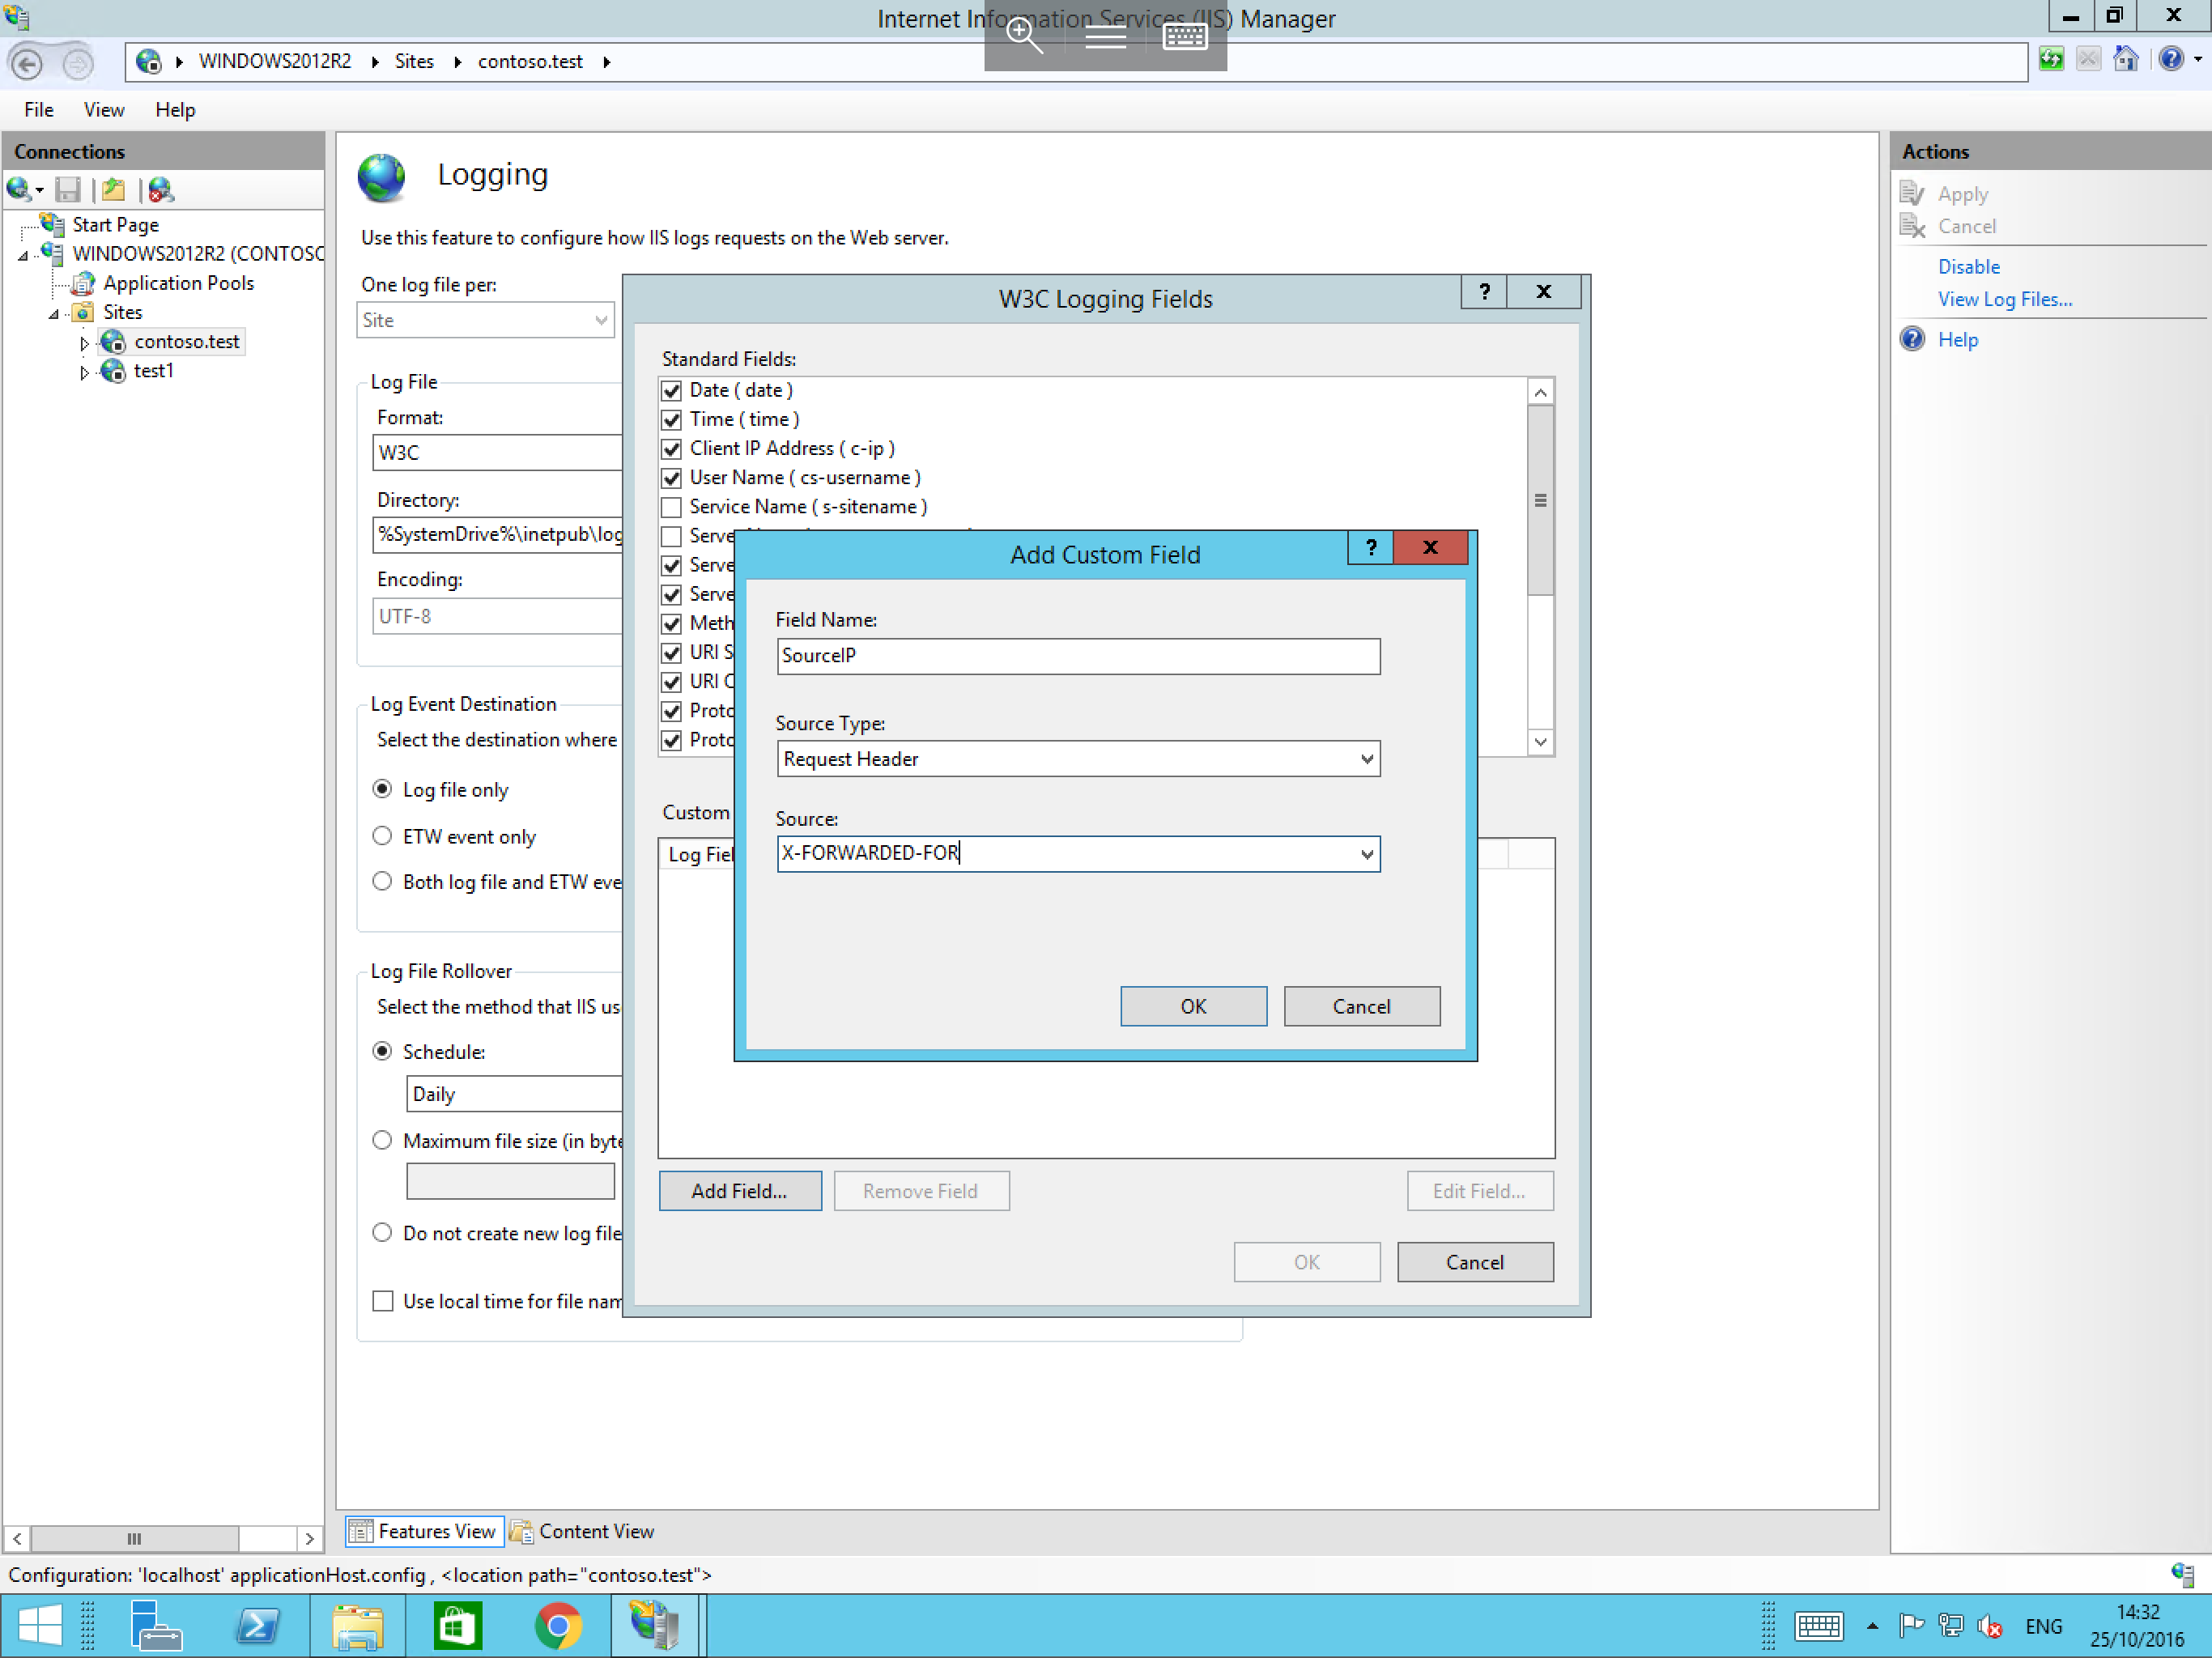Screen dimensions: 2212x1658
Task: Open the File menu in IIS Manager
Action: pyautogui.click(x=38, y=110)
